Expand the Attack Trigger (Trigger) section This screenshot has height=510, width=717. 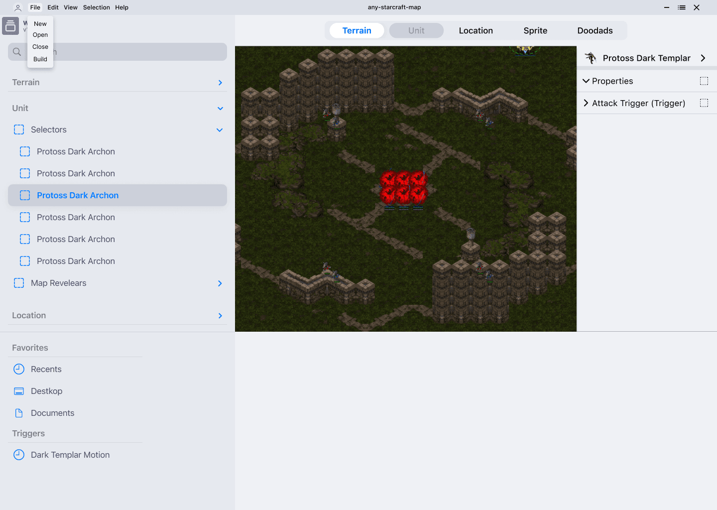pos(586,103)
